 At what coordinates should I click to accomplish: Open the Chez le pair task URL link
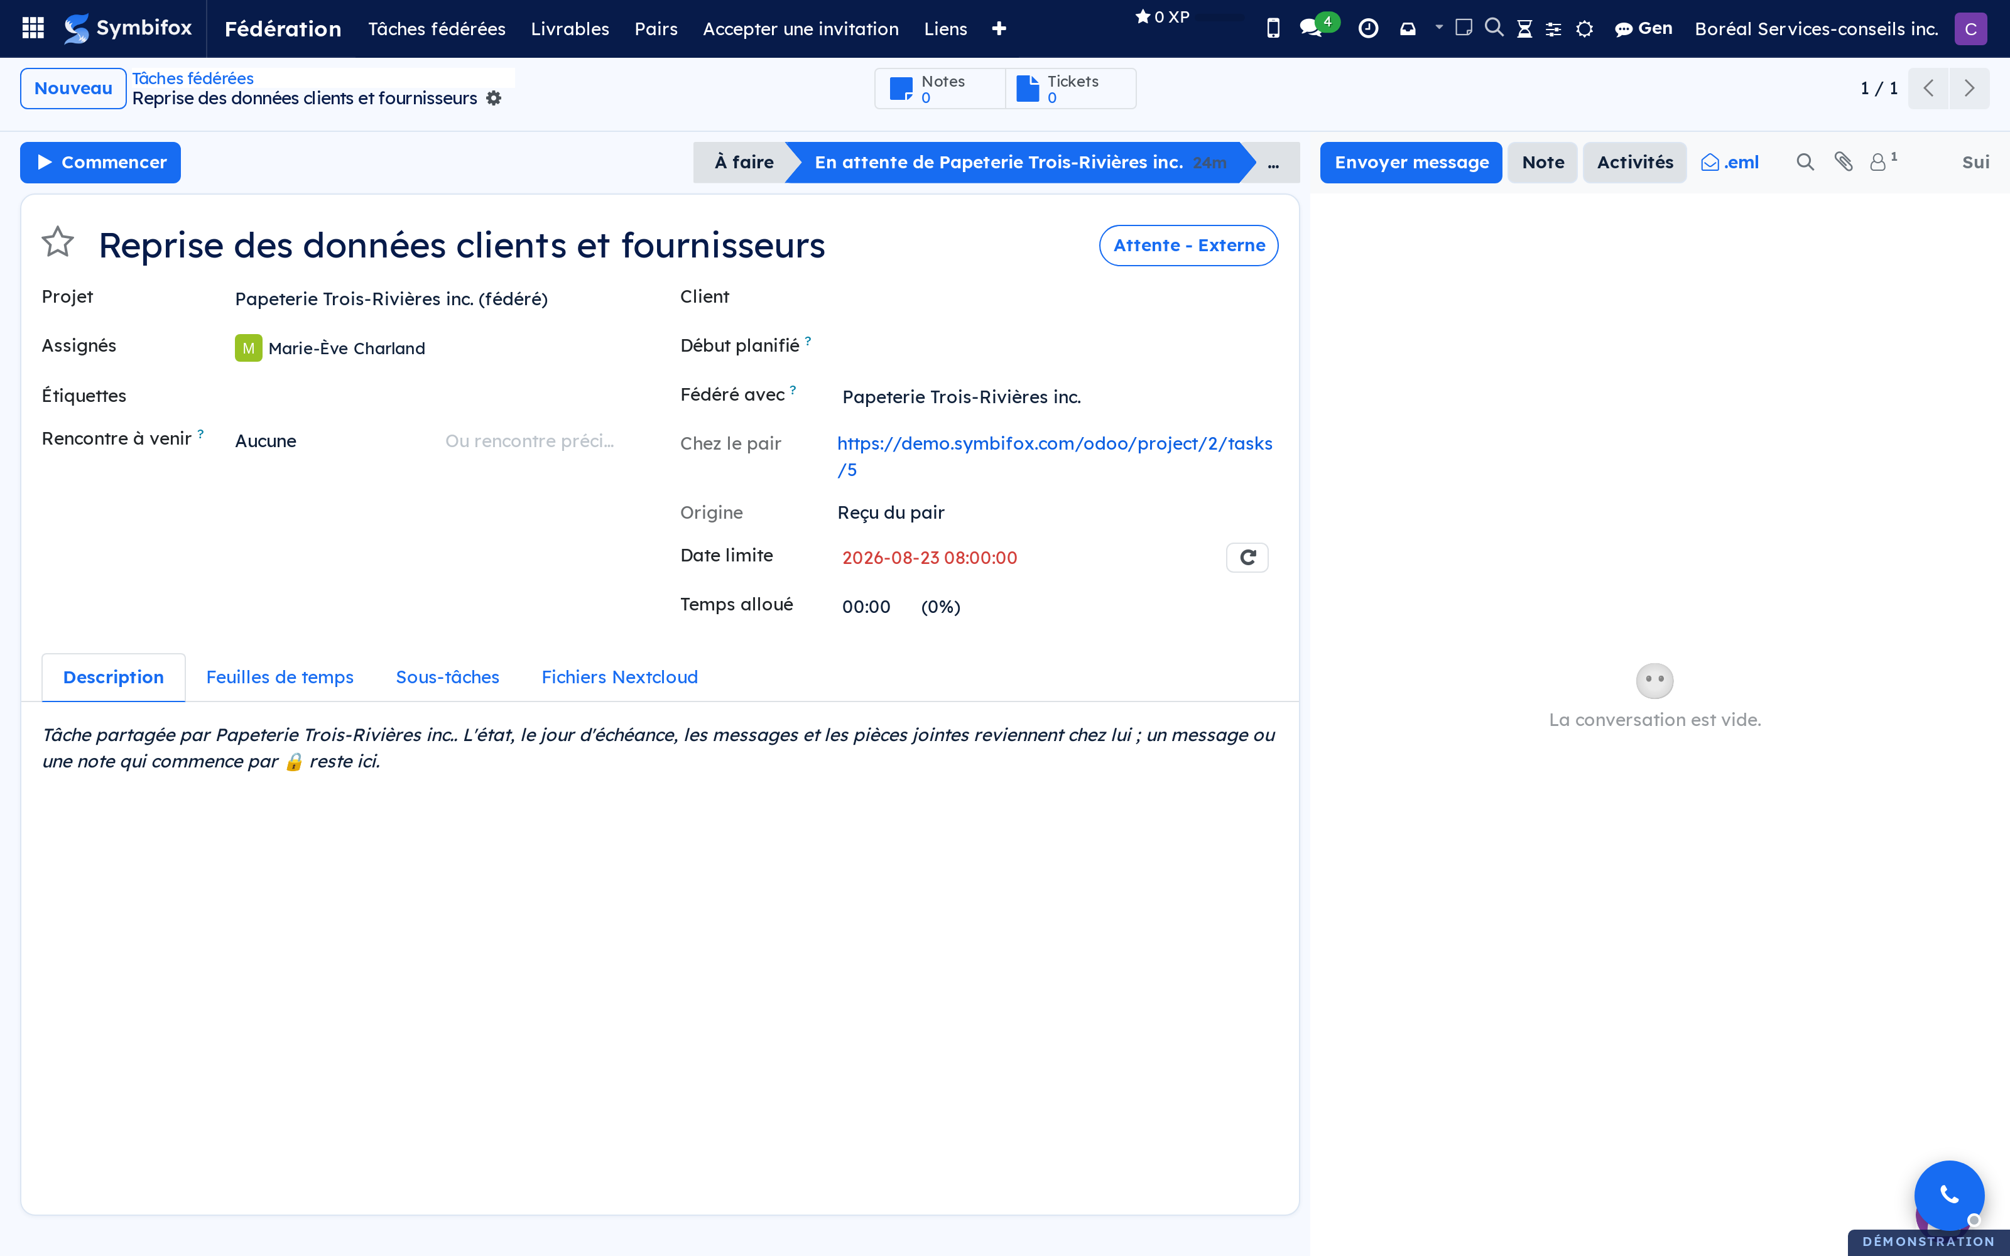[1055, 457]
